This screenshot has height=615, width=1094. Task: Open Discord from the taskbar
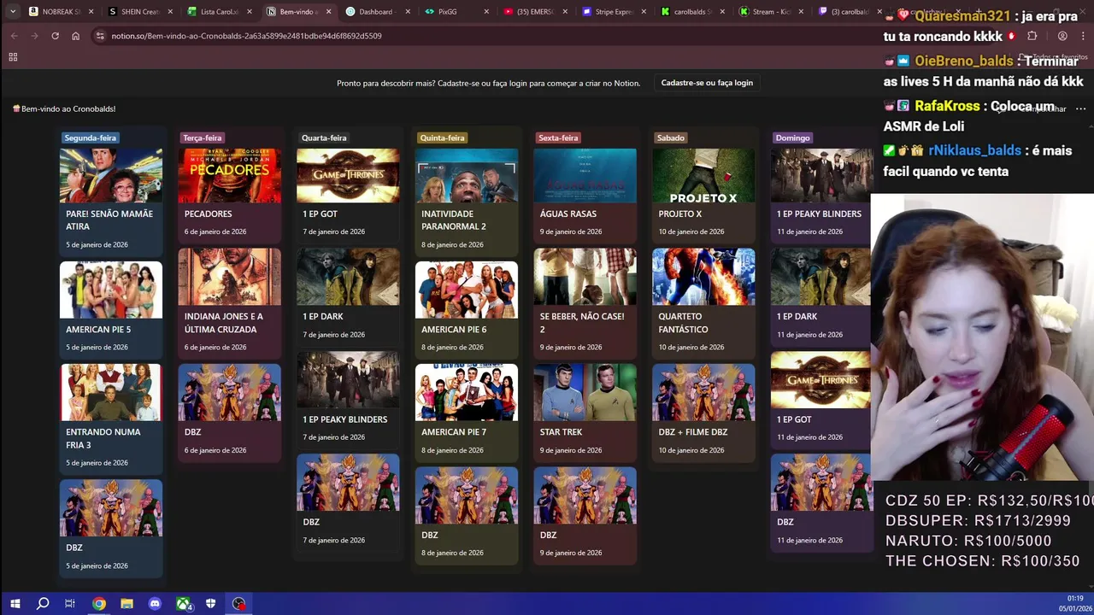click(155, 604)
